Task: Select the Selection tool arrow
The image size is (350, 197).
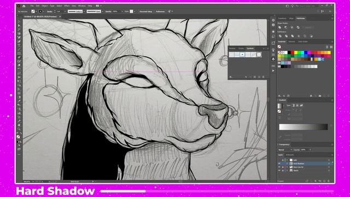Action: click(x=19, y=22)
